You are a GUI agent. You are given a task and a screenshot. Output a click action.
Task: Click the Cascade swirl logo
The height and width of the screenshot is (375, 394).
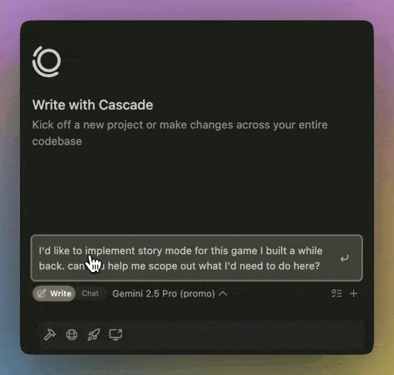(x=47, y=62)
